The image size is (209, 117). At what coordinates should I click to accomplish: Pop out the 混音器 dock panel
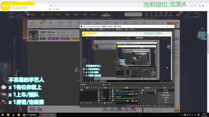(x=138, y=88)
